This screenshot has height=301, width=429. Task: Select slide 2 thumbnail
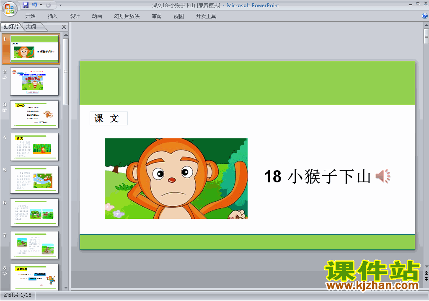point(34,82)
